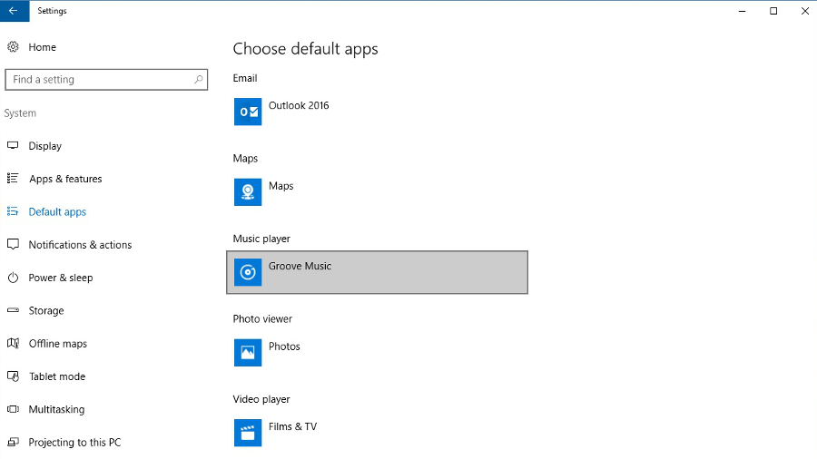Open Offline maps label

[58, 344]
